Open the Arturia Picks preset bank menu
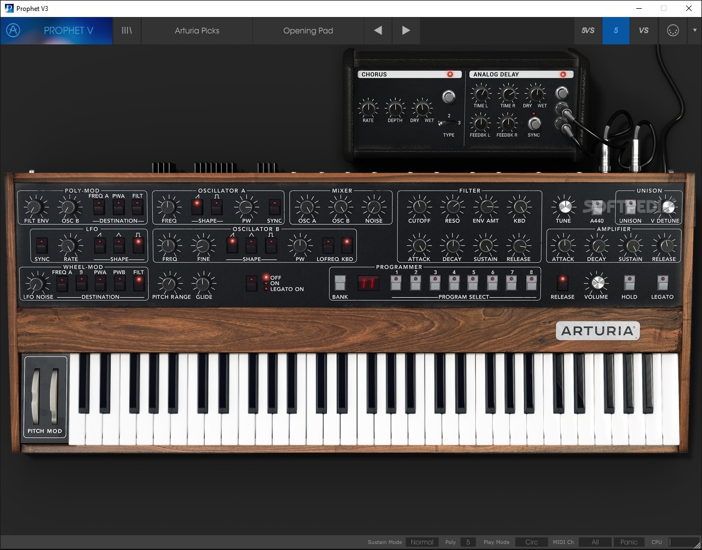Viewport: 702px width, 550px height. tap(197, 31)
